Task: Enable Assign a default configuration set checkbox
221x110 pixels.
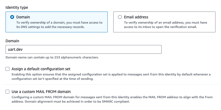Action: tap(8, 69)
